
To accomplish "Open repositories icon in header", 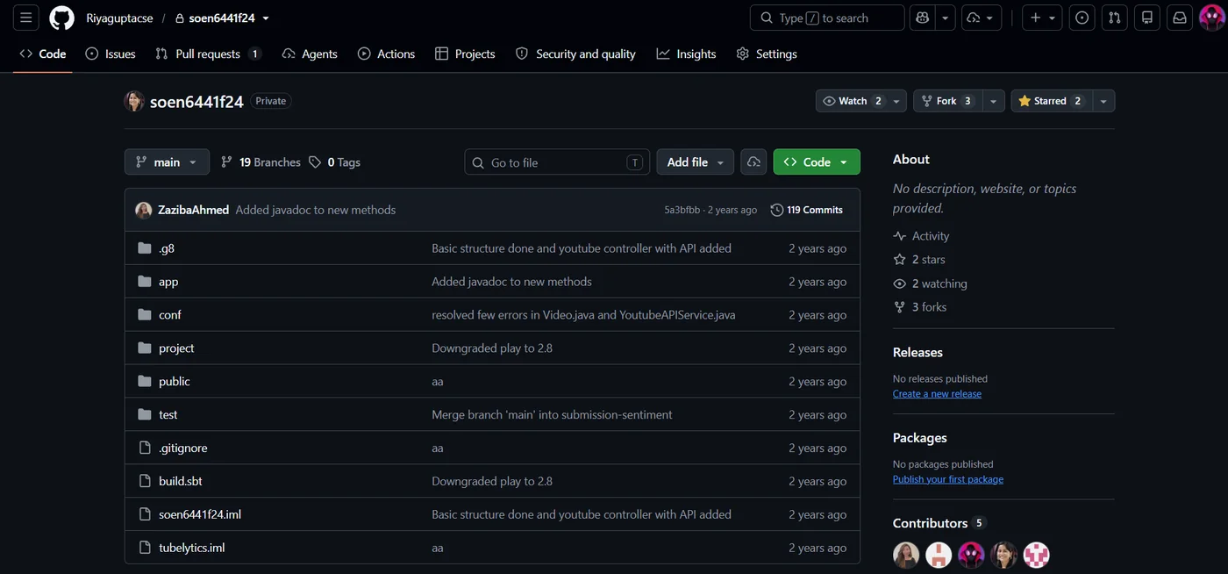I will [x=1147, y=18].
